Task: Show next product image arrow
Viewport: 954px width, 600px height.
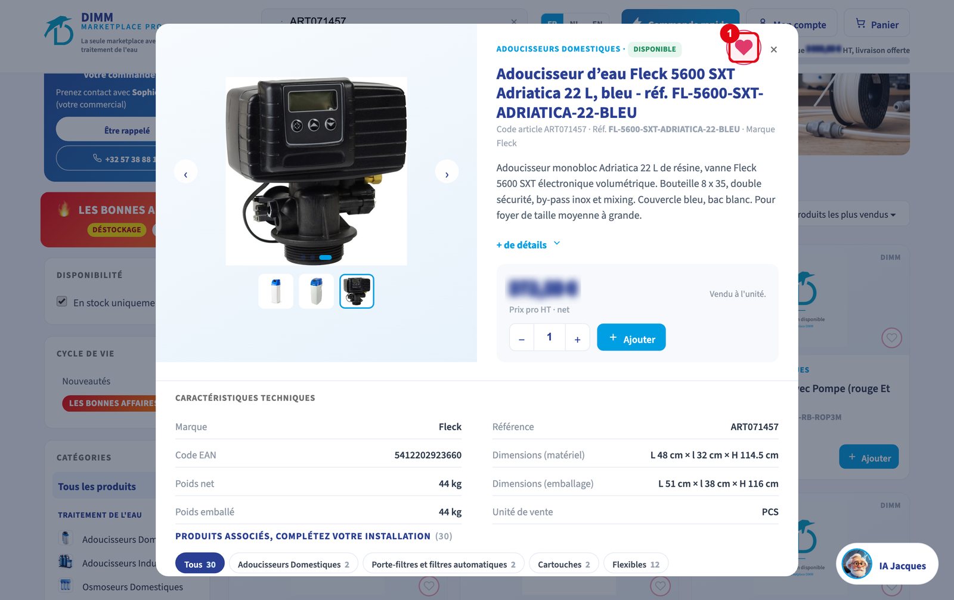Action: pyautogui.click(x=447, y=172)
